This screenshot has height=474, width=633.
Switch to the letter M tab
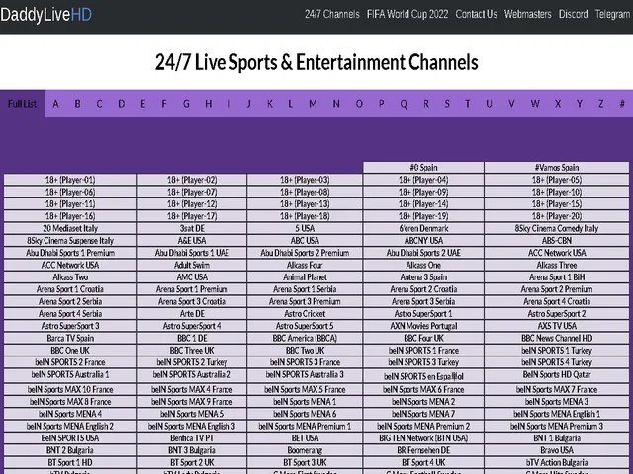coord(313,104)
